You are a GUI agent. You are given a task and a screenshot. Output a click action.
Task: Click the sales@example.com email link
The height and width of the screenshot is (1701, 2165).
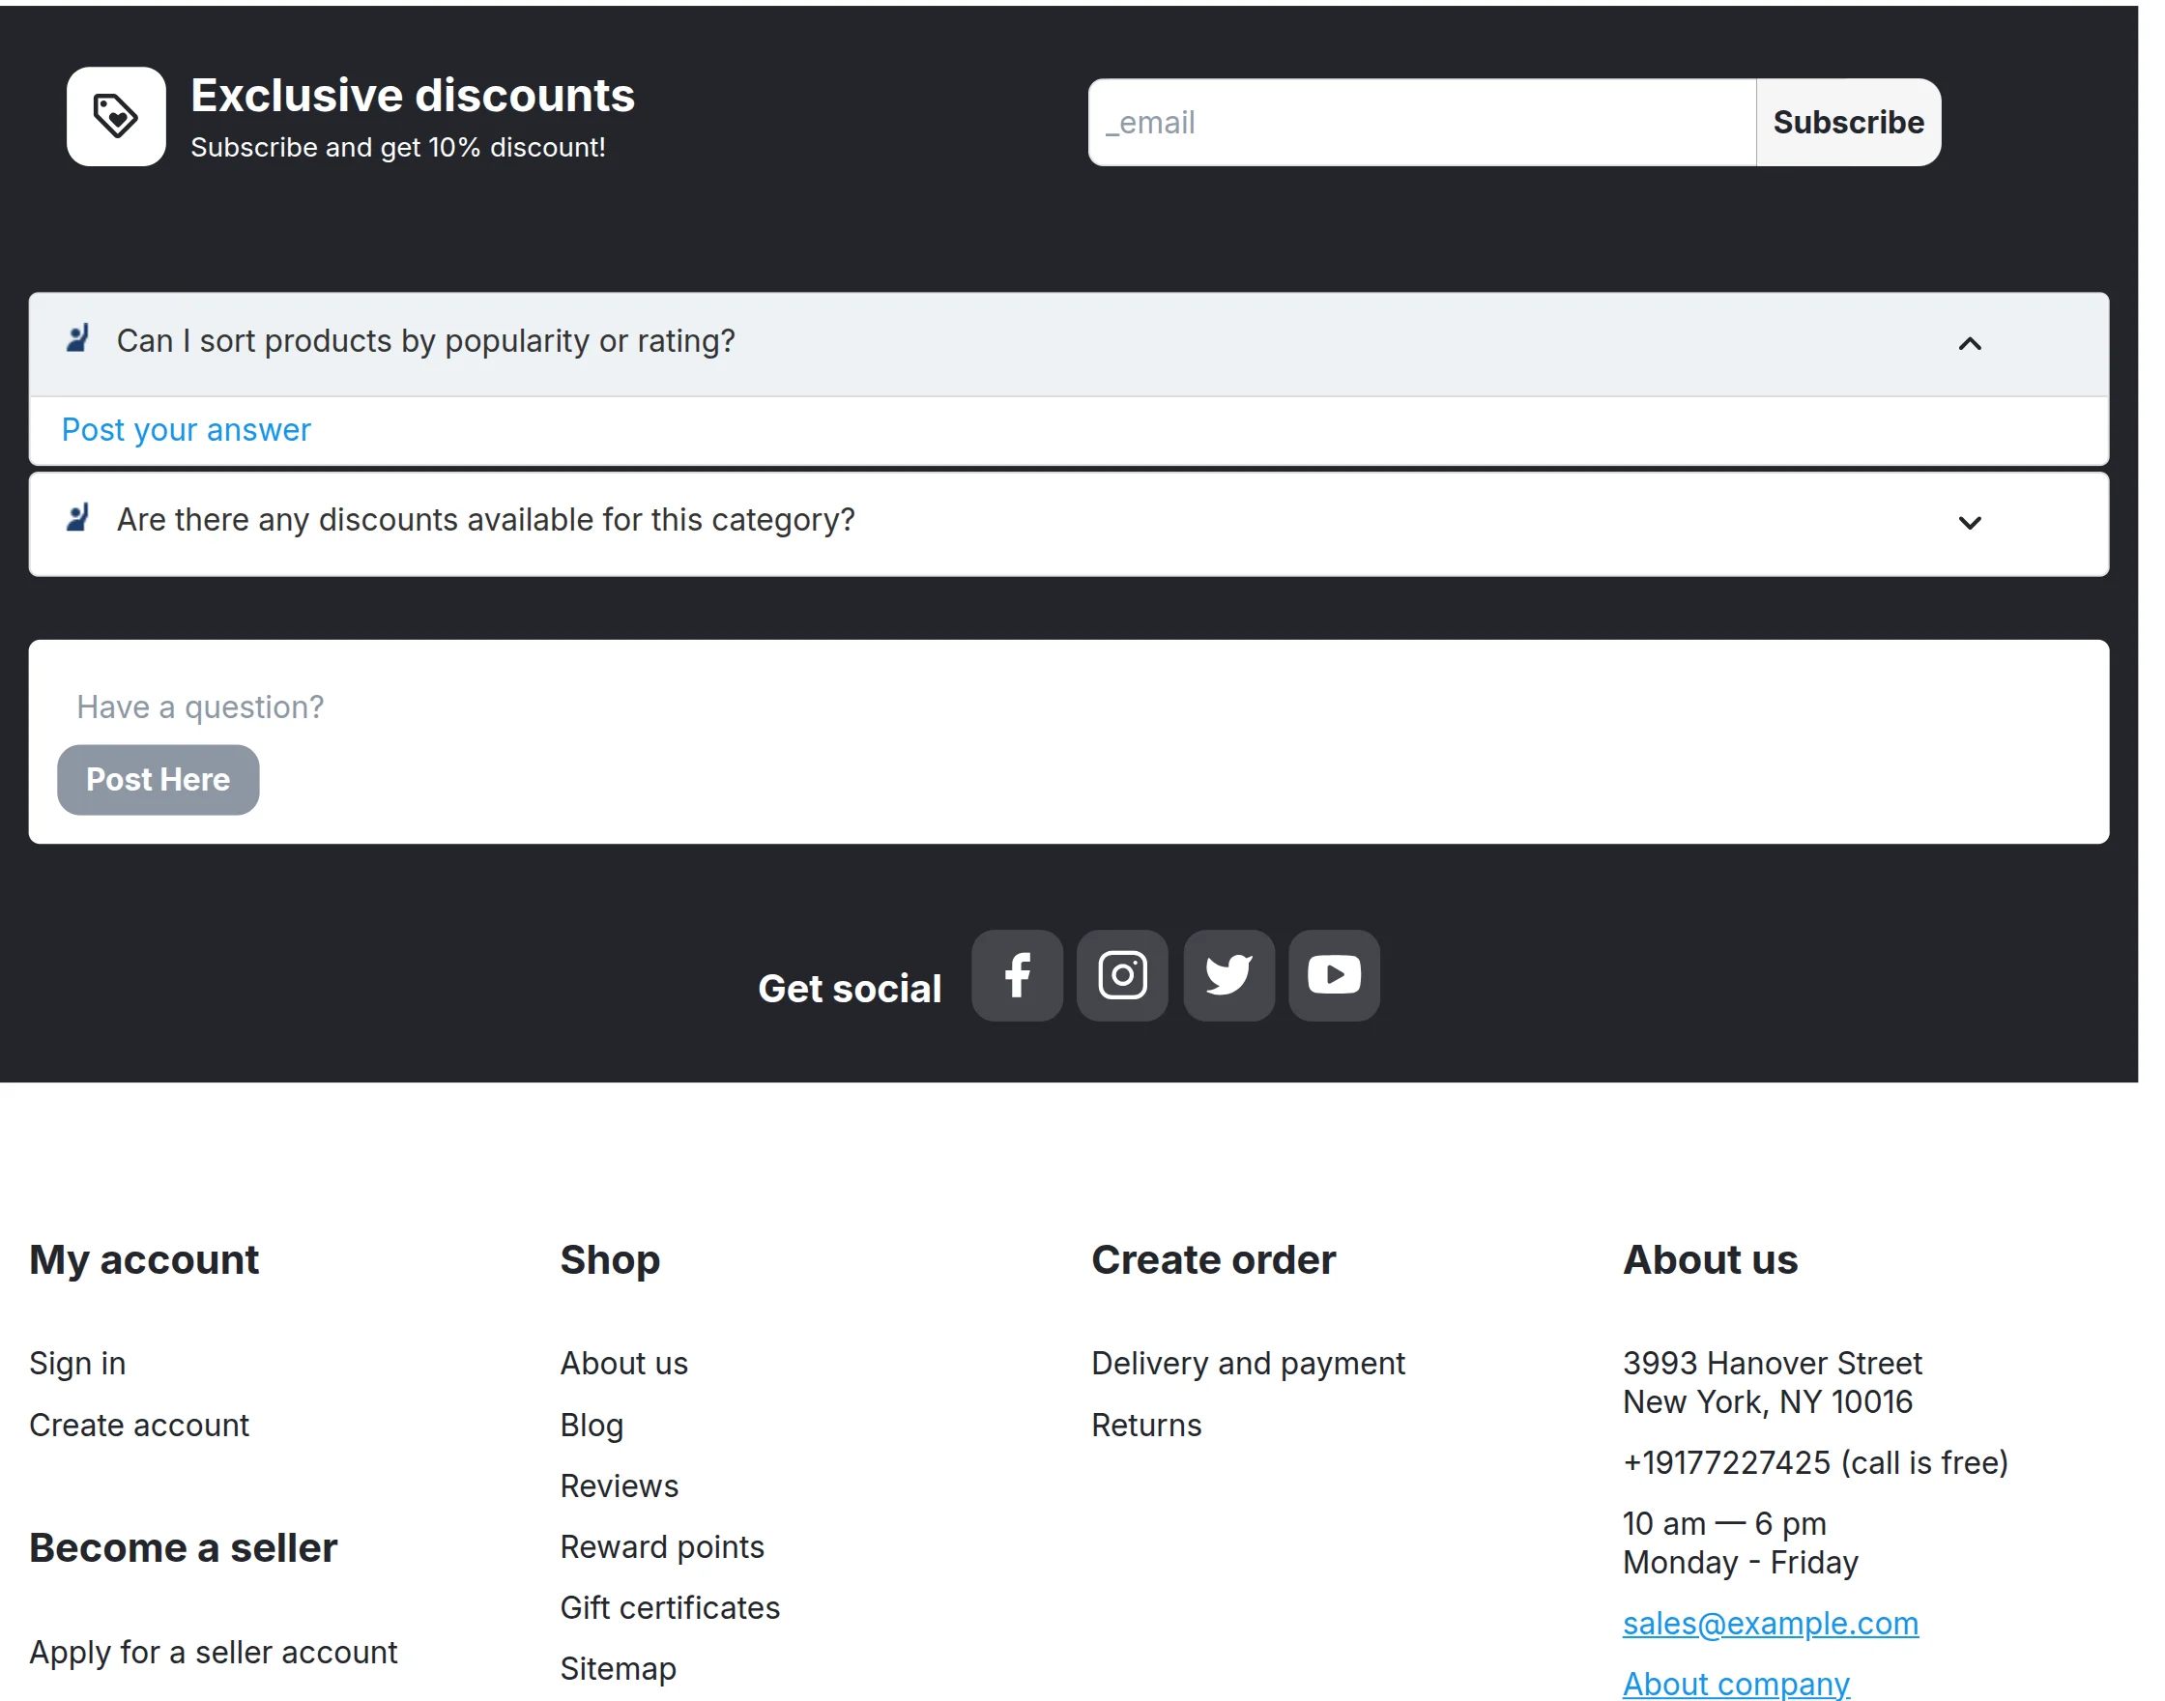[x=1771, y=1624]
